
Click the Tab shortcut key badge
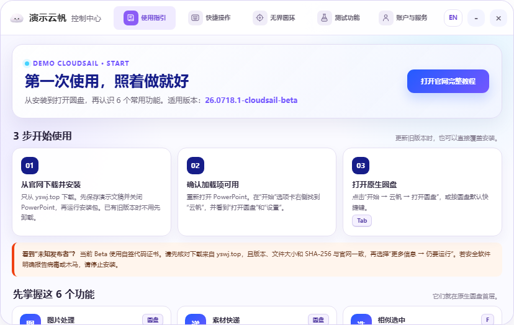pos(362,220)
